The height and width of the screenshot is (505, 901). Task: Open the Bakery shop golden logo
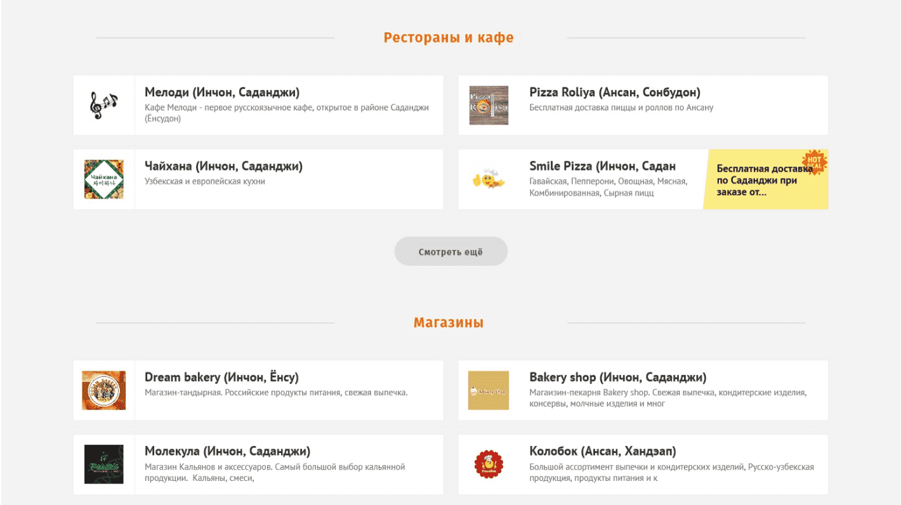coord(489,390)
